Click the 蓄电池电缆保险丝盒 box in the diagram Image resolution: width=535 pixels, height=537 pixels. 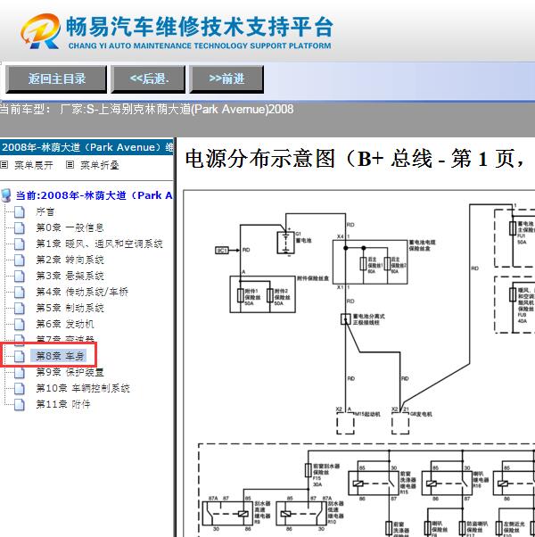tap(370, 262)
